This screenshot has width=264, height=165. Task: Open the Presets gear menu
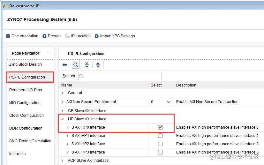(x=44, y=36)
